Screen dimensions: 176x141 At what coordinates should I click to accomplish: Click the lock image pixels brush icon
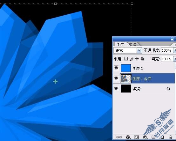pos(132,59)
